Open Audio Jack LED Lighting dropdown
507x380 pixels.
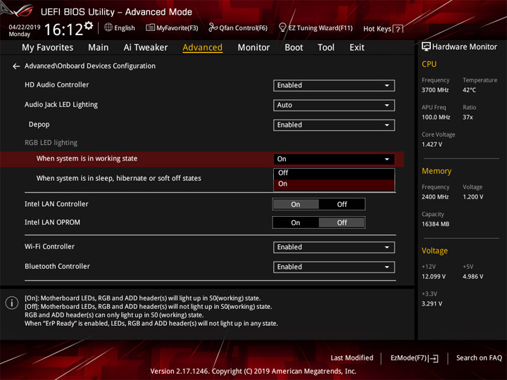click(334, 105)
